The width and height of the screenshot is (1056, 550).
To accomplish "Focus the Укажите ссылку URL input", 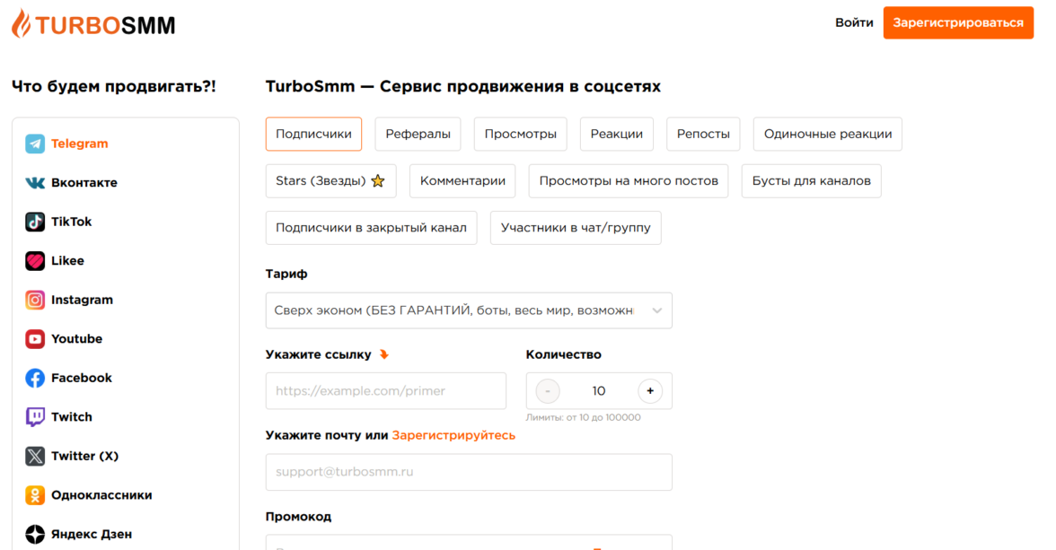I will point(386,391).
